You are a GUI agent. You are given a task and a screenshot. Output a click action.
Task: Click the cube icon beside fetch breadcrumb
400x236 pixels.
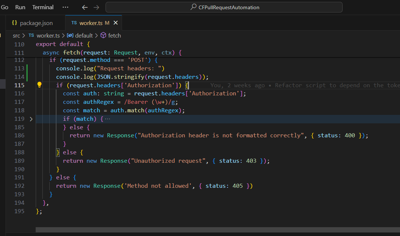(103, 35)
